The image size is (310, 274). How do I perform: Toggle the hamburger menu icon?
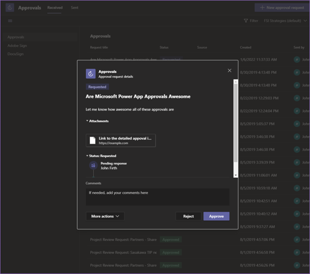coord(10,21)
